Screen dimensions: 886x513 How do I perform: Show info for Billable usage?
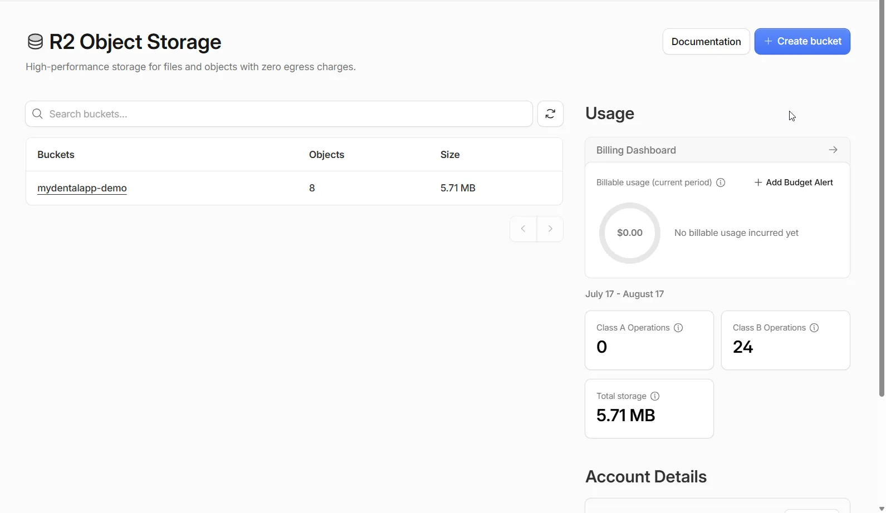(x=721, y=182)
